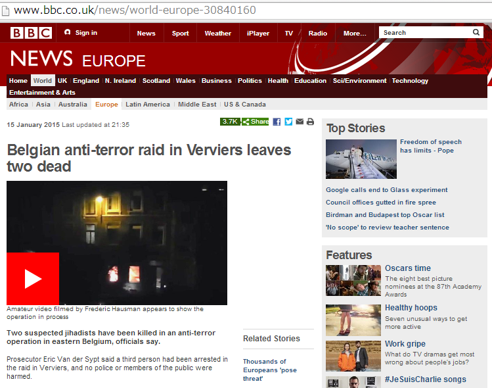Open 'Thousands of Europeans pose threat' related story
The width and height of the screenshot is (492, 388).
point(270,370)
